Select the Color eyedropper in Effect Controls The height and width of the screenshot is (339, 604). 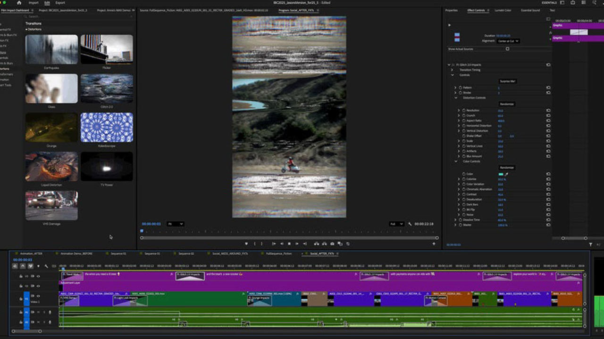coord(507,174)
